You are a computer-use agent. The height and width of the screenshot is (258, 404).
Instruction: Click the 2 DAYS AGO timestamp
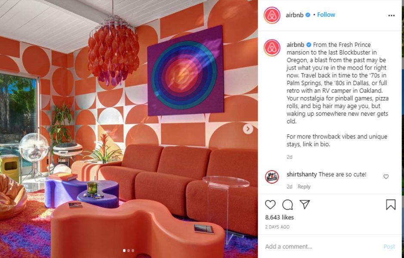pos(277,227)
